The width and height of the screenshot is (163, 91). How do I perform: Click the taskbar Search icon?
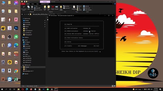click(x=6, y=89)
